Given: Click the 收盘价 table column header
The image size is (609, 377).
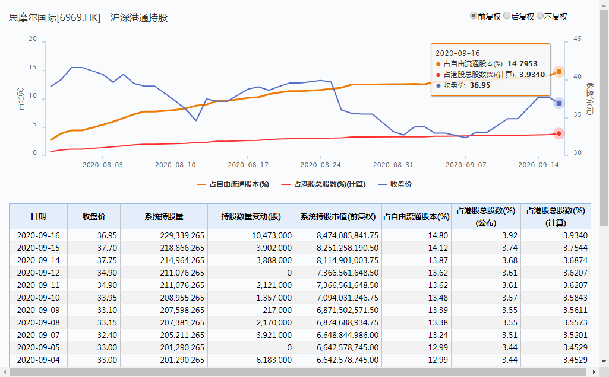Looking at the screenshot, I should click(94, 216).
